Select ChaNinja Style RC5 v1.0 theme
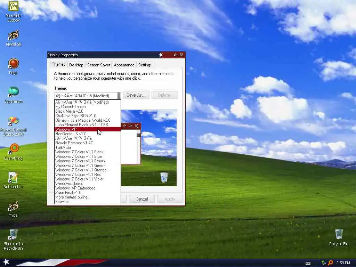The width and height of the screenshot is (356, 267). pos(88,116)
